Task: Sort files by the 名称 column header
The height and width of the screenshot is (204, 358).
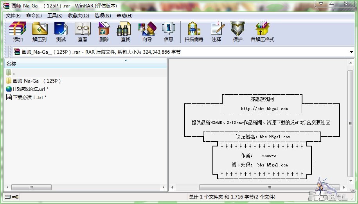Action: click(86, 63)
